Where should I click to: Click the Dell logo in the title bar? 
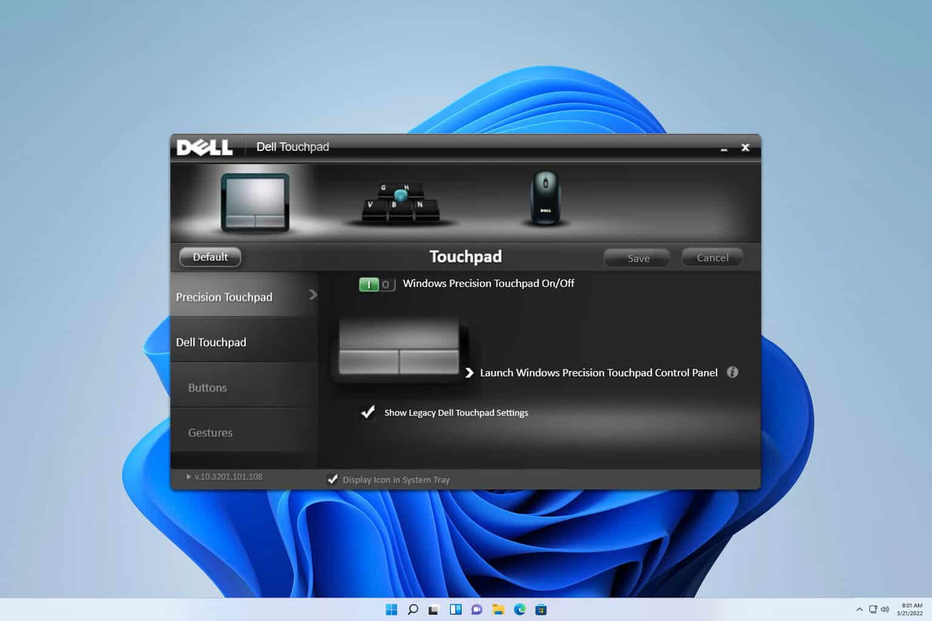(x=204, y=147)
